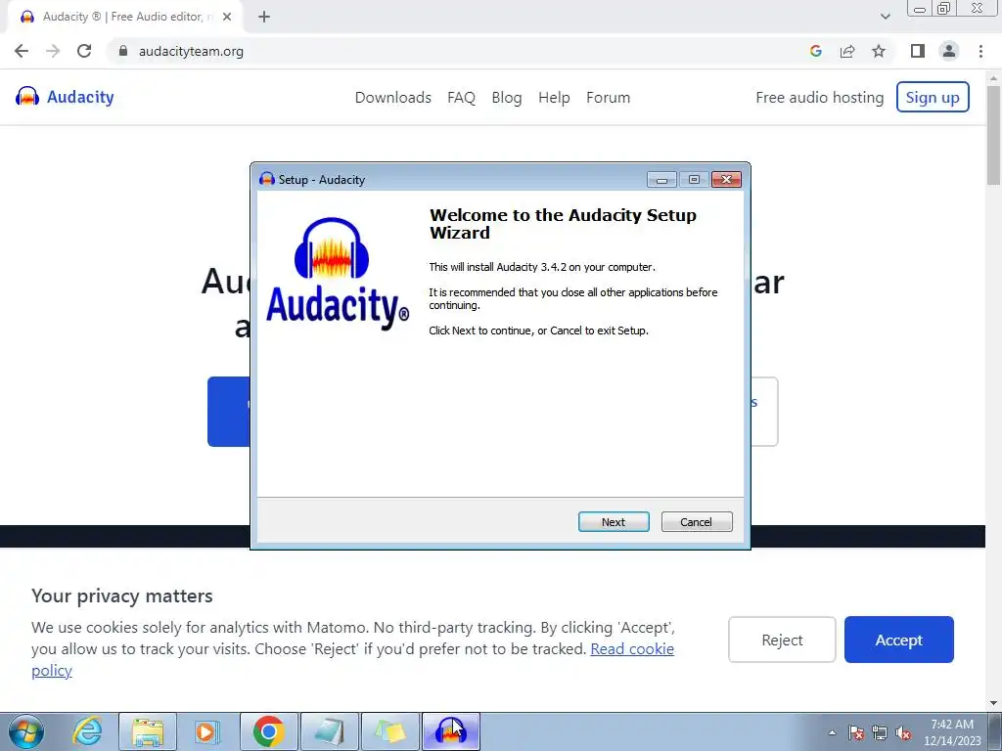Image resolution: width=1002 pixels, height=751 pixels.
Task: Open the taskbar clock showing 7:42 AM
Action: tap(952, 732)
